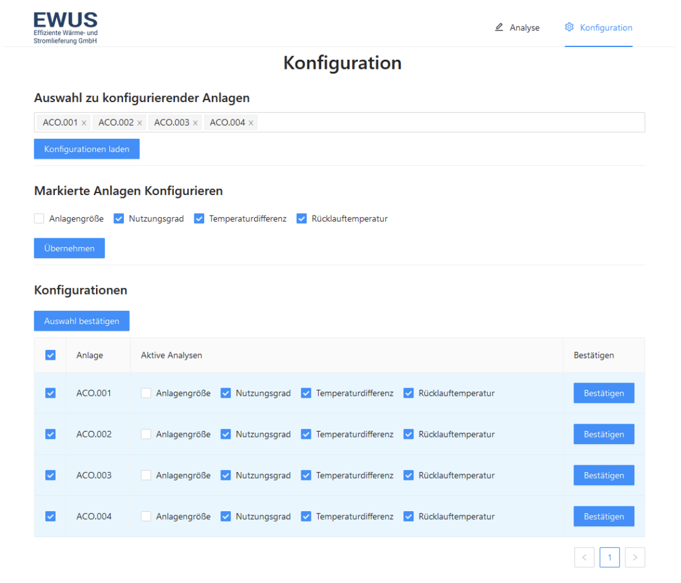
Task: Click Bestätigen for the ACO.001 row
Action: pos(603,393)
